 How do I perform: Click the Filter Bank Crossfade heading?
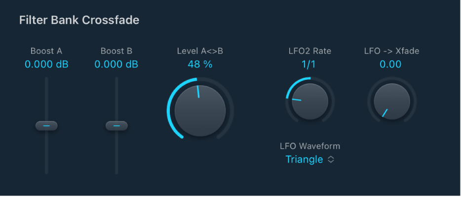click(x=79, y=20)
